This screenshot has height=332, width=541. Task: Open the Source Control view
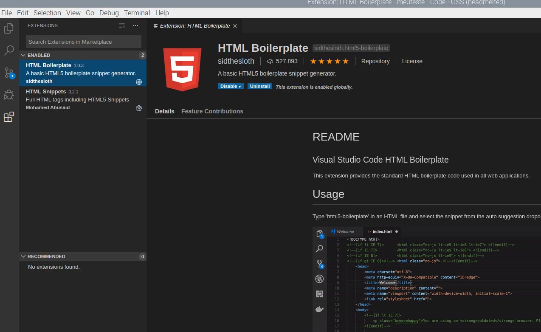(x=9, y=73)
